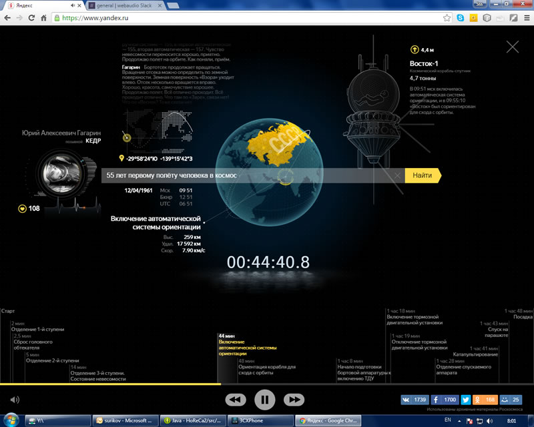Open a new browser tab
The image size is (534, 427).
click(173, 6)
